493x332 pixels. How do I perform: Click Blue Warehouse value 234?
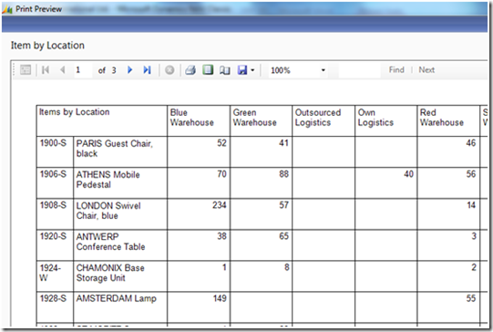point(219,205)
